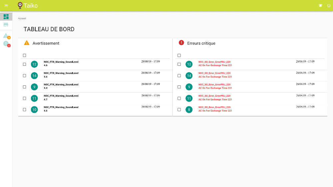Open NOC_XX_Error_ErrorPRJ_220 entry with badge 14
333x187 pixels.
tap(214, 73)
